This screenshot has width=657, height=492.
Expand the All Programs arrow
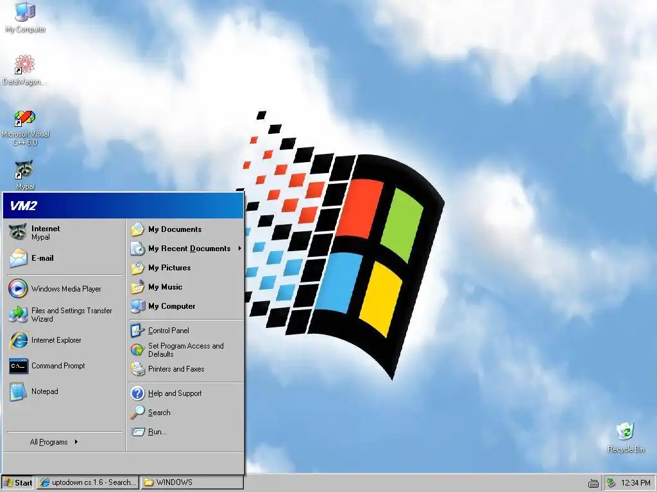(x=76, y=442)
